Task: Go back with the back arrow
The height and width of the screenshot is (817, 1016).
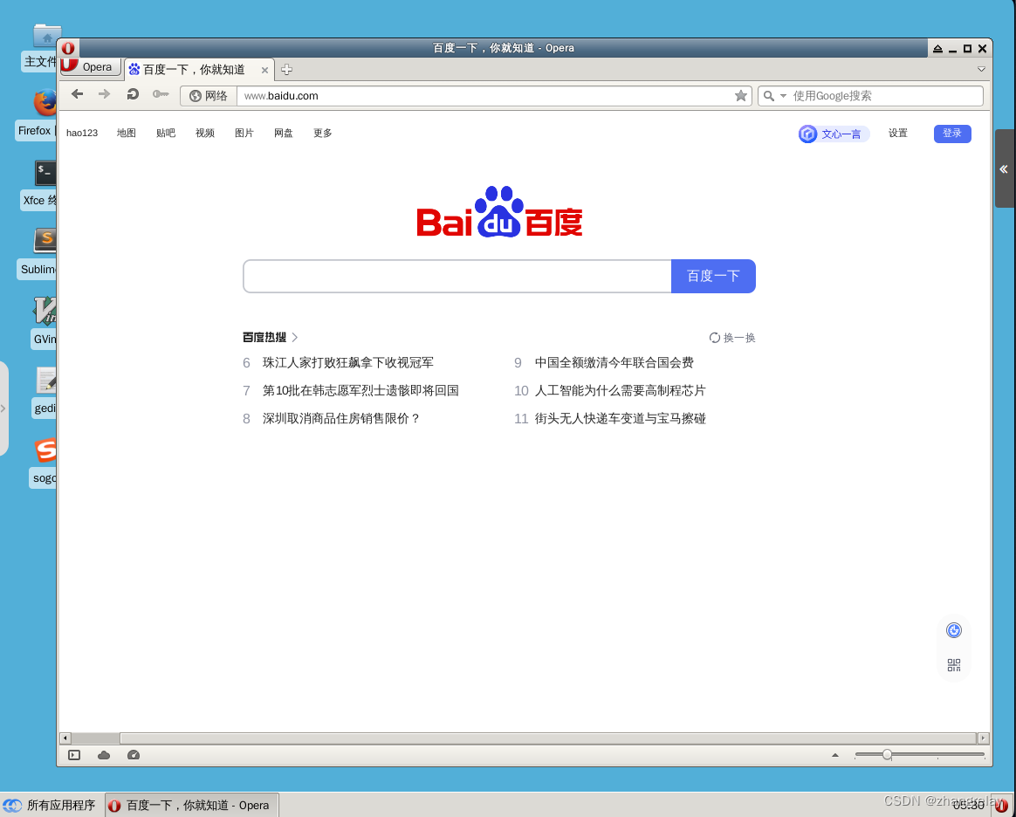Action: click(77, 94)
